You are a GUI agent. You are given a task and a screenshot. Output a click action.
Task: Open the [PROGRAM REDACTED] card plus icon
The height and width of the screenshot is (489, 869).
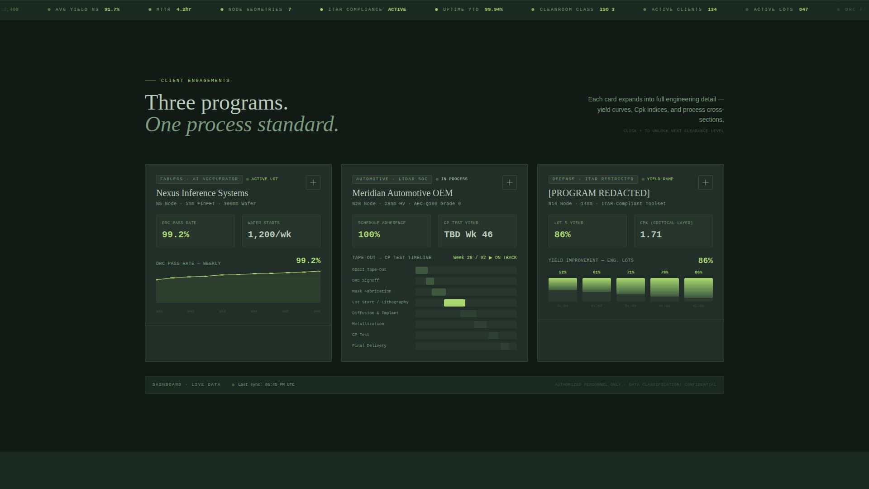tap(705, 182)
